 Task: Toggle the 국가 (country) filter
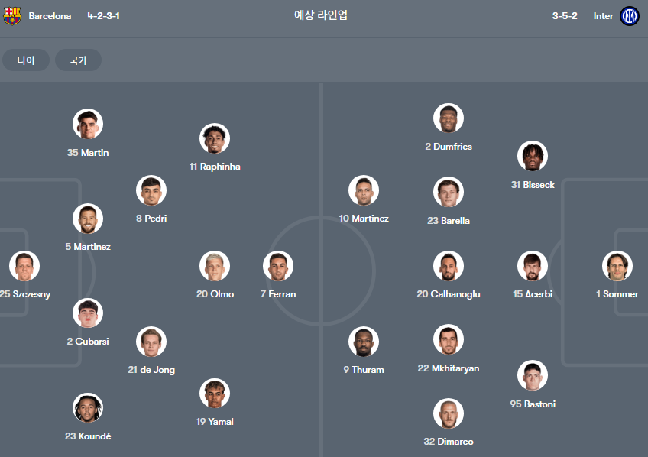pos(78,60)
